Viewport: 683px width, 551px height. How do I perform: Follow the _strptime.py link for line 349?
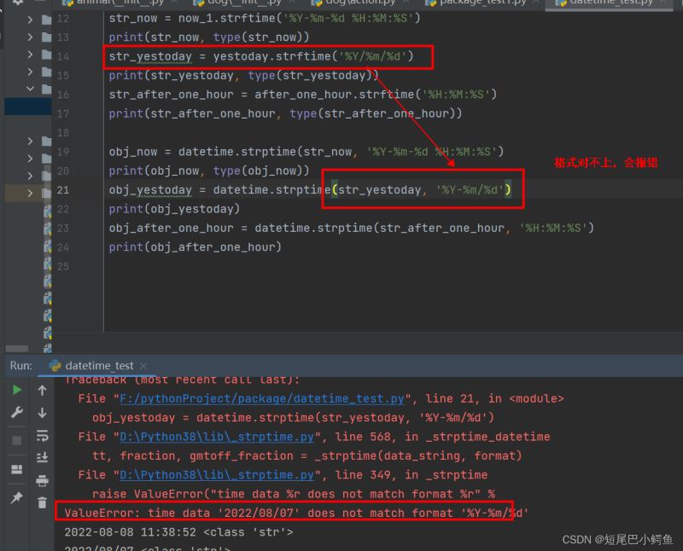(x=217, y=475)
